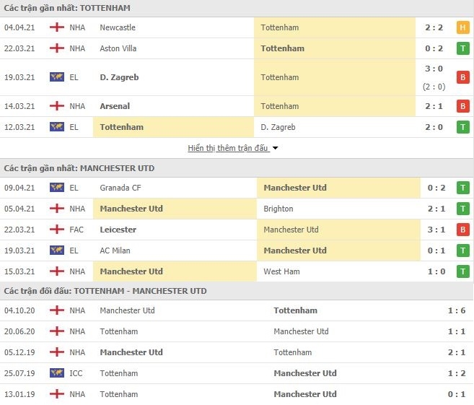This screenshot has height=405, width=474.
Task: Click red B badge on Arsenal match row
Action: pyautogui.click(x=462, y=106)
